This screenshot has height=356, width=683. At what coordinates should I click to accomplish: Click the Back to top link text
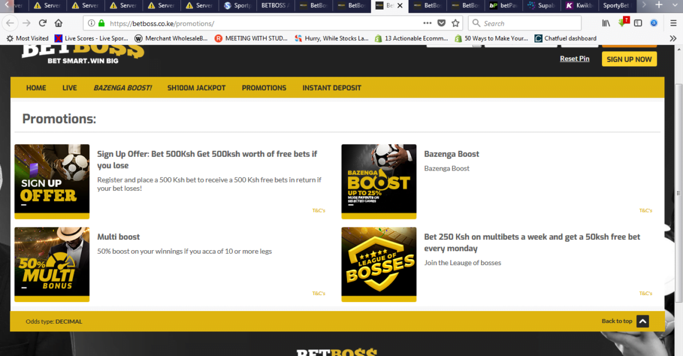click(616, 321)
